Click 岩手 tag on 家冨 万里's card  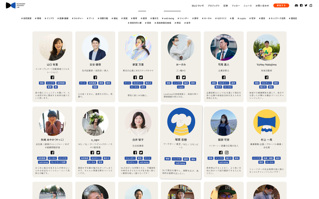143,87
